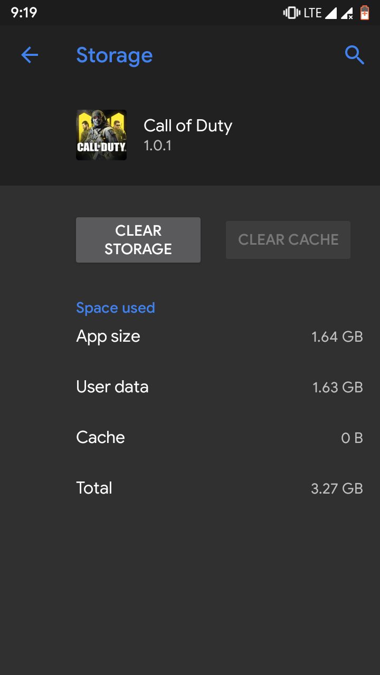The width and height of the screenshot is (380, 675).
Task: Tap the Space used section header
Action: point(116,308)
